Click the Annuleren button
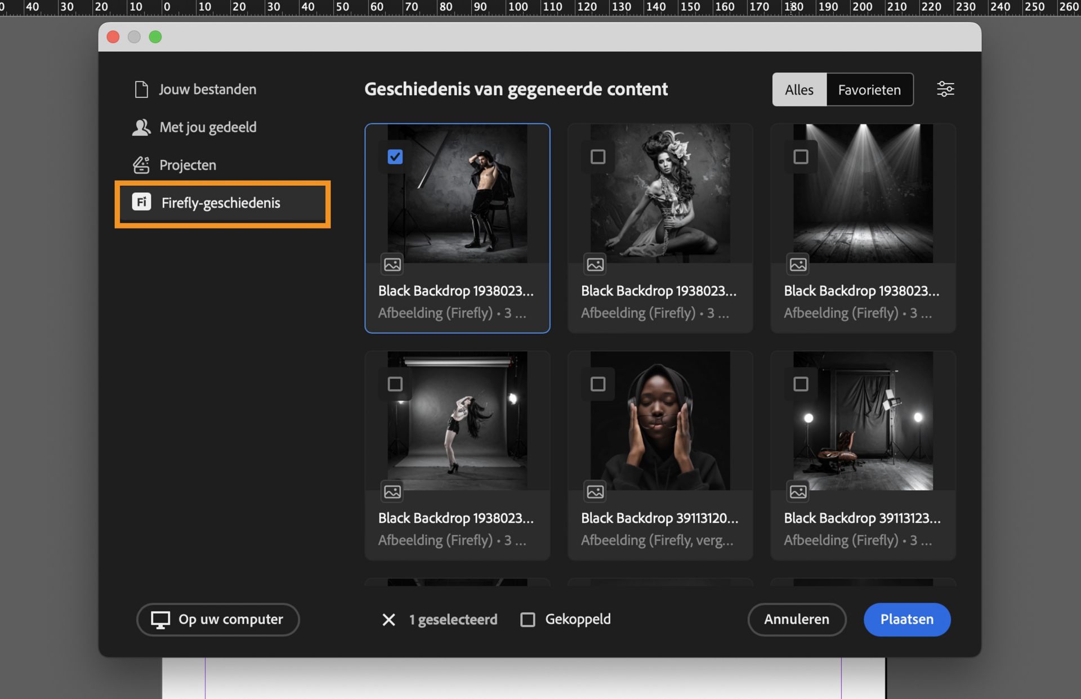 pos(797,619)
